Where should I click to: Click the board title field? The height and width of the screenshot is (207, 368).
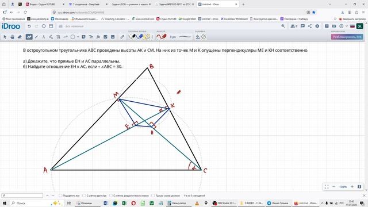point(74,26)
